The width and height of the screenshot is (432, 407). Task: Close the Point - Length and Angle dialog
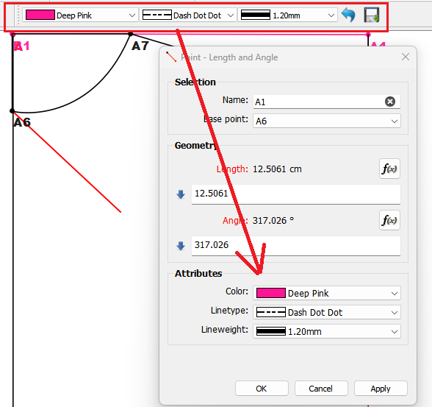[406, 57]
